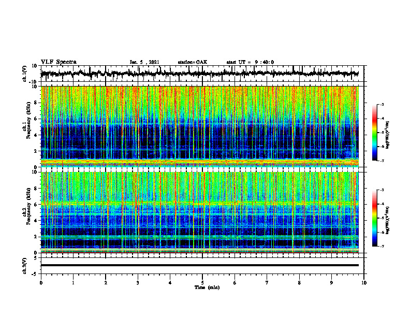Viewport: 410px width, 317px height.
Task: Click the log(PSD) unit label beside ch.2 color bar
Action: [x=388, y=220]
